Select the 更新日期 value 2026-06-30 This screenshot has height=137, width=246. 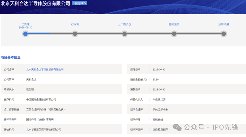pos(159,90)
